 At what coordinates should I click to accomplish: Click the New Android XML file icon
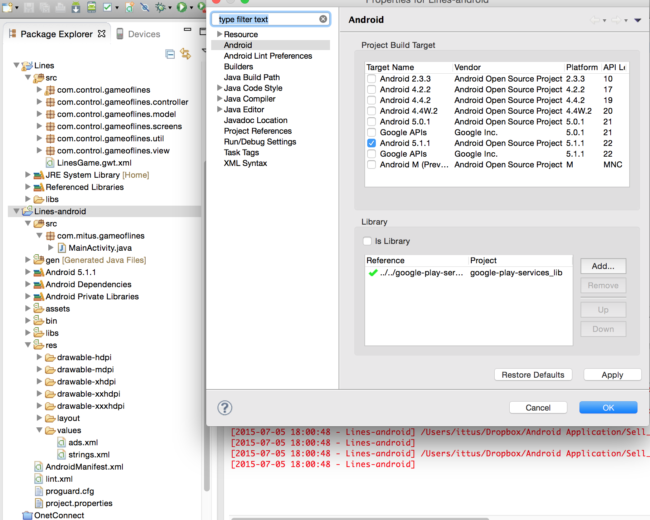coord(130,7)
